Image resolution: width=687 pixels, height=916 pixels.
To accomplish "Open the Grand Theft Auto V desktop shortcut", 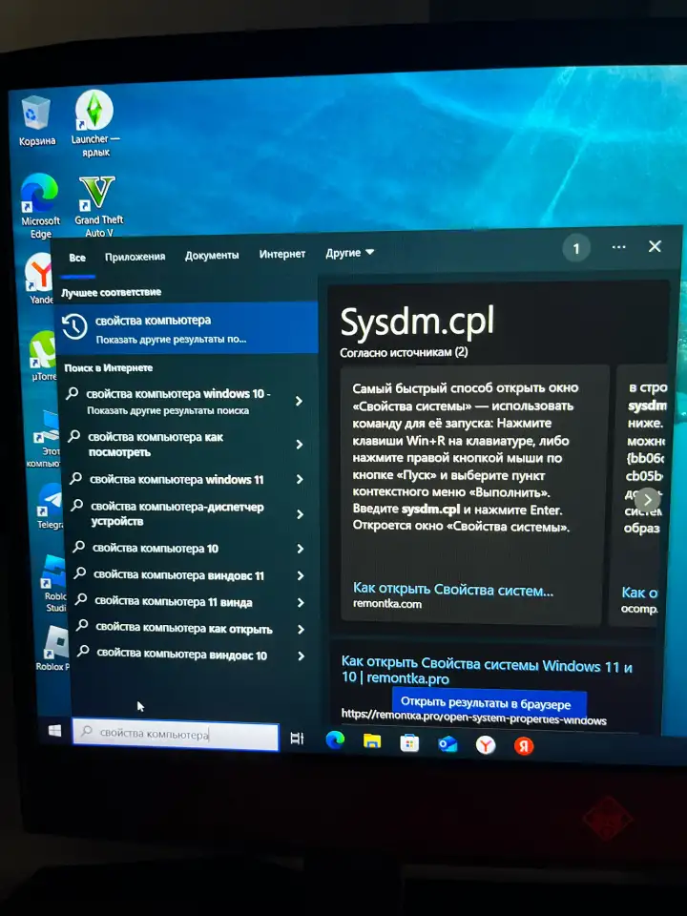I will click(x=97, y=193).
